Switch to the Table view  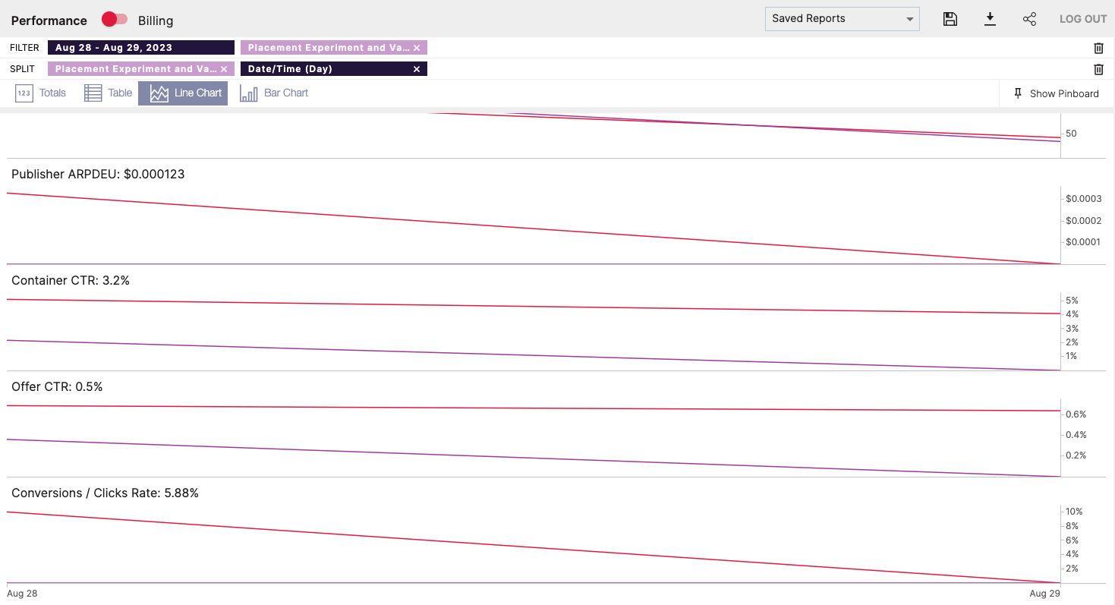click(108, 93)
